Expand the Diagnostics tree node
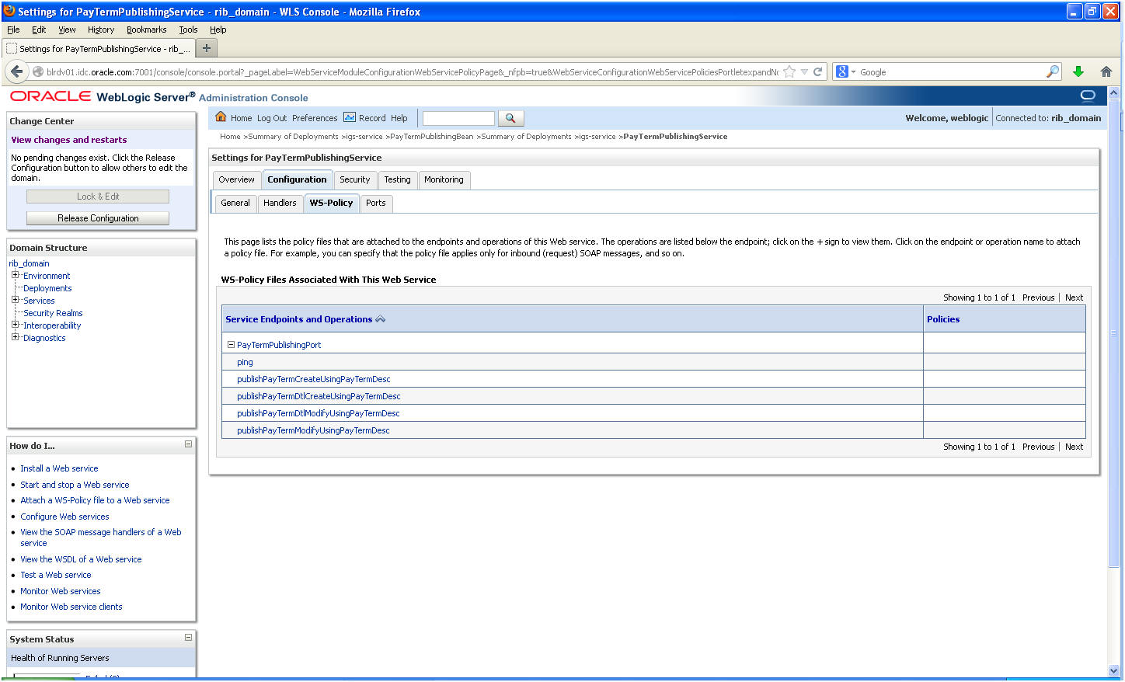 (15, 337)
